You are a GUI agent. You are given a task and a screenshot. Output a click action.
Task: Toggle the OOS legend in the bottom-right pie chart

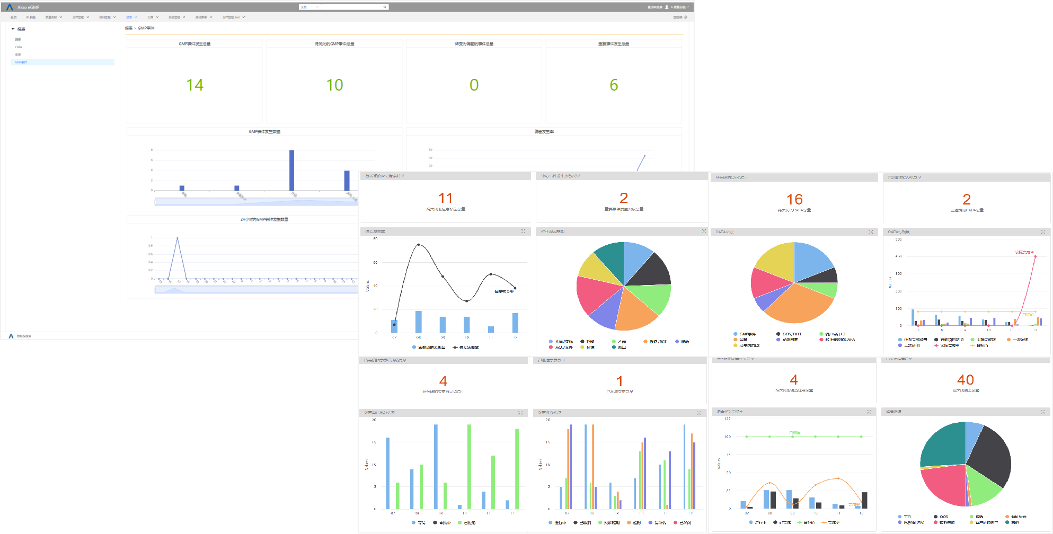point(941,517)
